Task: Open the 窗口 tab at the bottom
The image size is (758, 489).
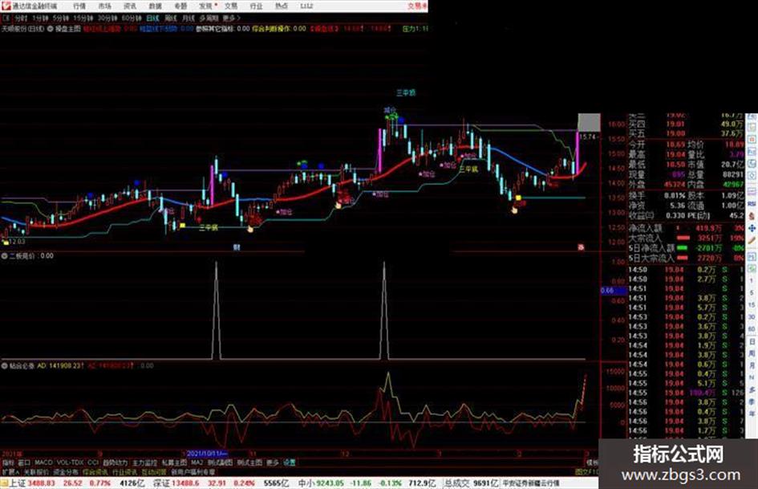Action: pyautogui.click(x=24, y=463)
